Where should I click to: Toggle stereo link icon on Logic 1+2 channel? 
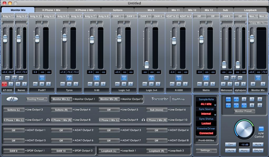(x=124, y=78)
